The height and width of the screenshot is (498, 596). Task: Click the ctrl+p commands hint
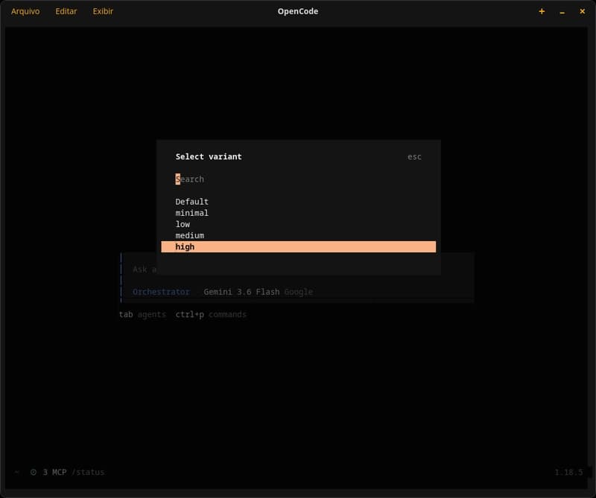click(211, 315)
